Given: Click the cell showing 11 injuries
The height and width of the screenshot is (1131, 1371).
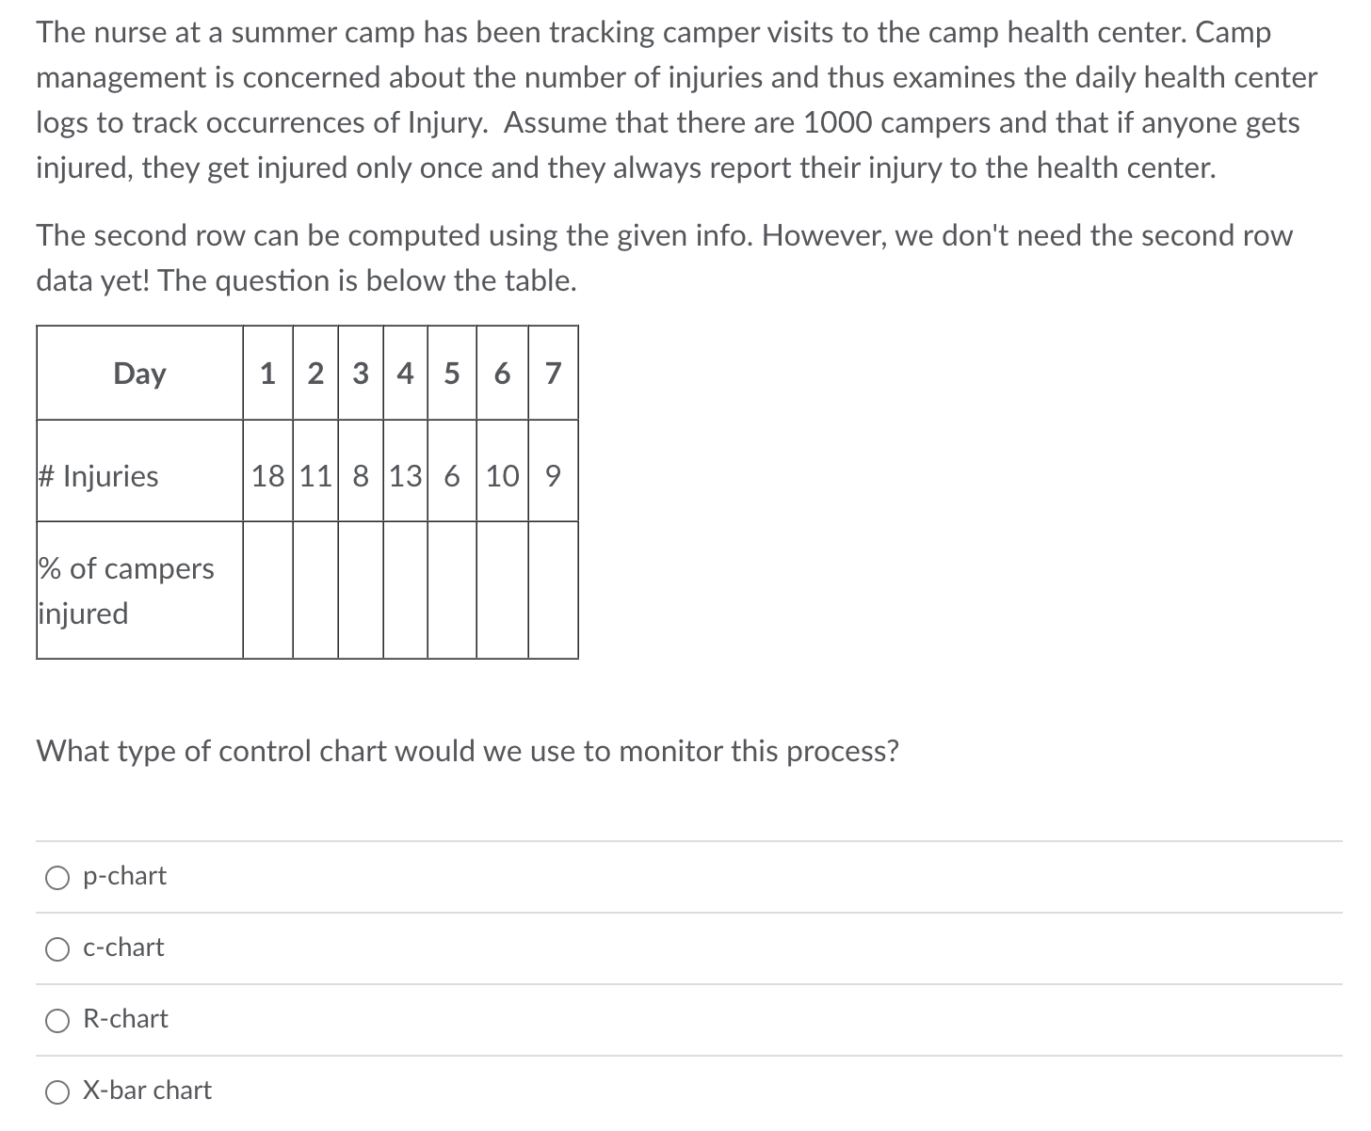Looking at the screenshot, I should coord(314,476).
